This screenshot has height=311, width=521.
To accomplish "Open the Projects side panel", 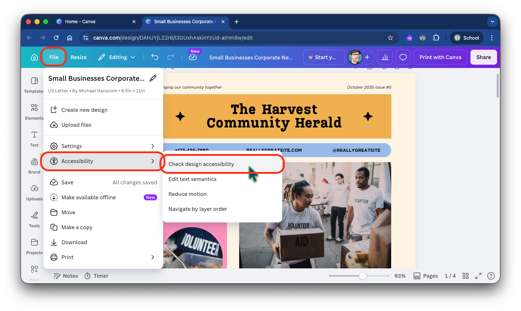I will point(34,246).
